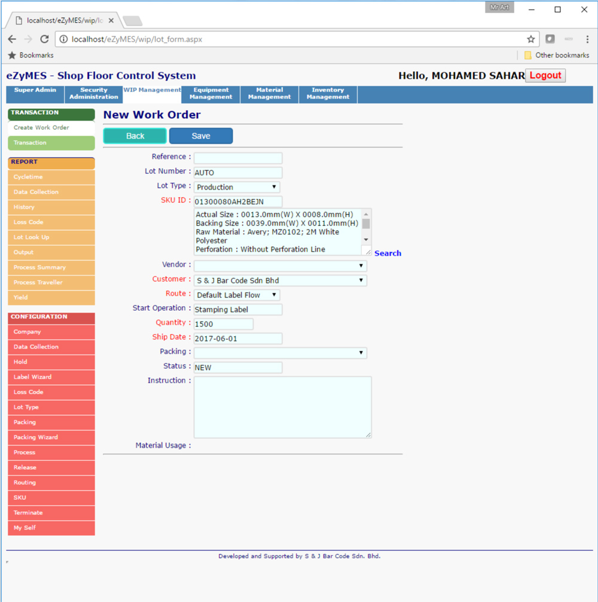Click the Logout button
This screenshot has width=598, height=602.
pyautogui.click(x=545, y=75)
